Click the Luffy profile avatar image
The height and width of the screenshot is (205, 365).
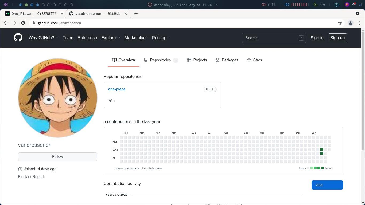pyautogui.click(x=57, y=98)
